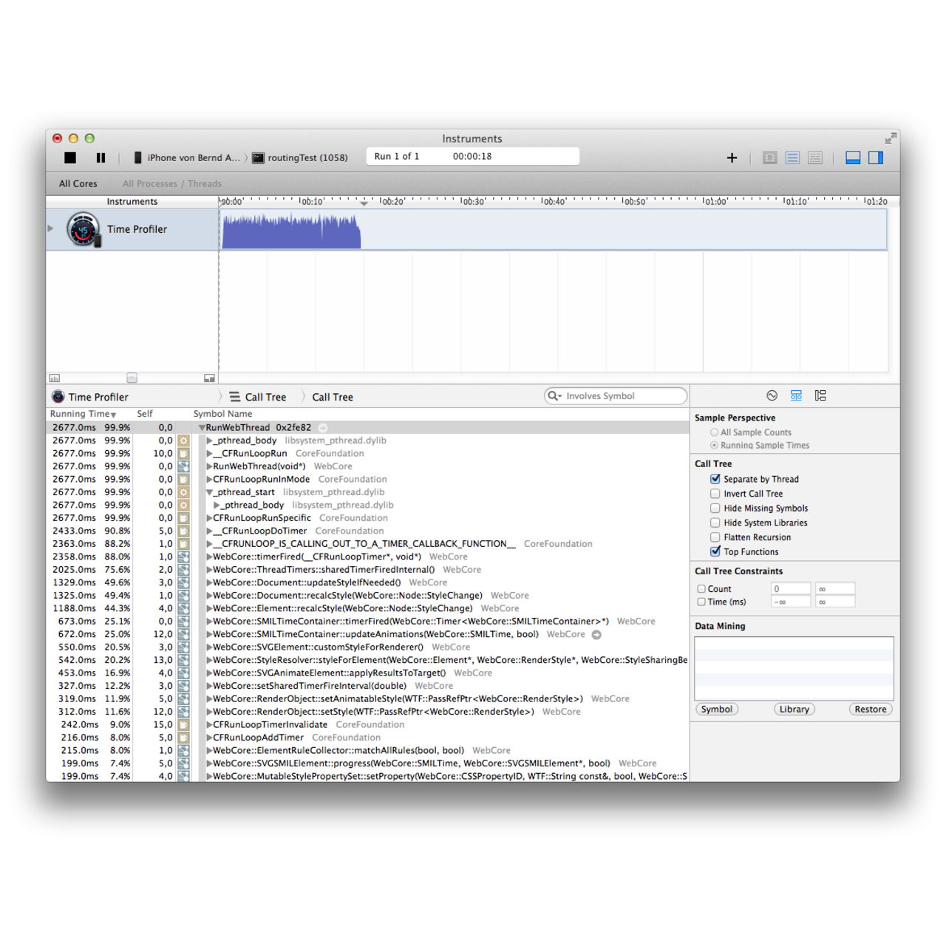946x946 pixels.
Task: Select the display settings inspector icon
Action: tap(796, 396)
